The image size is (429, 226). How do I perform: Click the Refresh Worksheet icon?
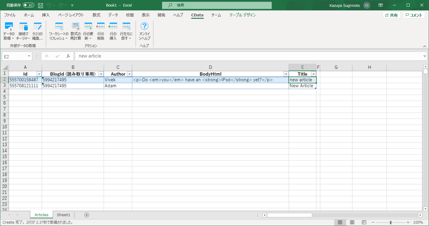pos(59,26)
